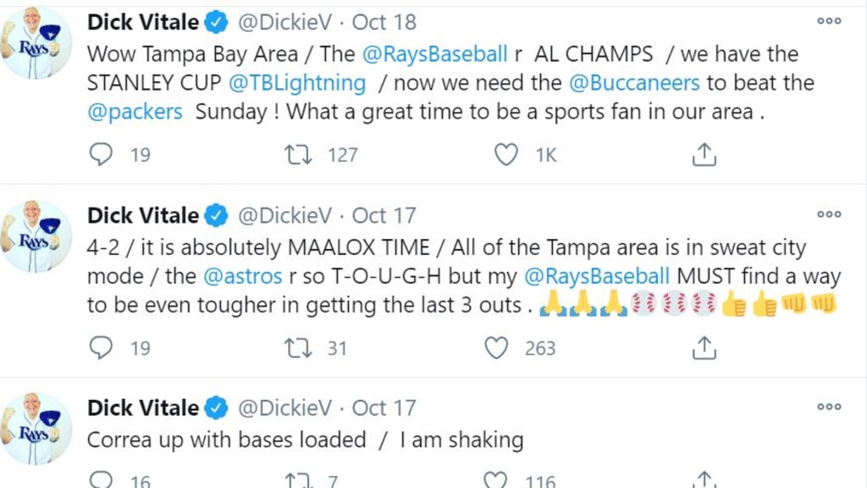This screenshot has height=488, width=867.
Task: Expand options menu on MAALOX TIME tweet
Action: [829, 215]
